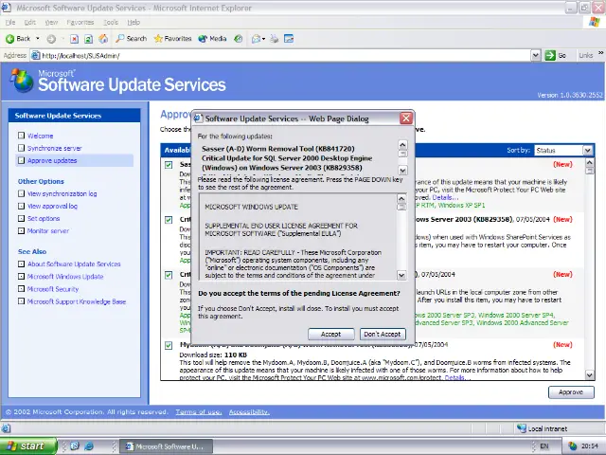
Task: Click the Software Update Services globe logo
Action: click(22, 81)
